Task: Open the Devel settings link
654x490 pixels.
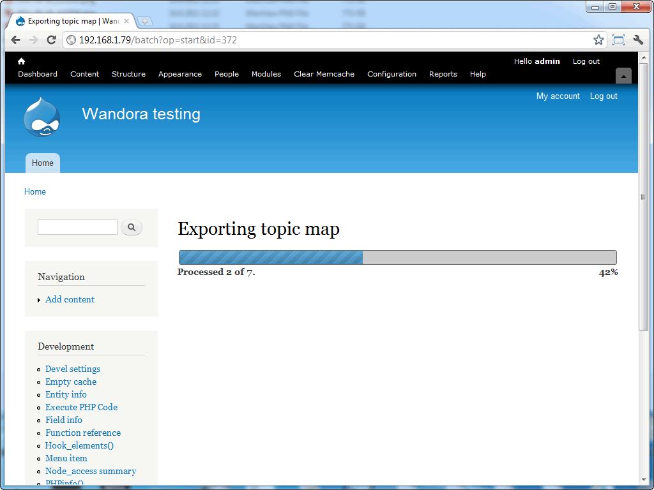Action: coord(72,369)
